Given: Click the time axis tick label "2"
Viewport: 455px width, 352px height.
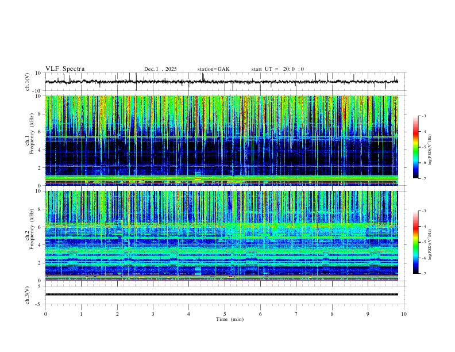Looking at the screenshot, I should (117, 314).
